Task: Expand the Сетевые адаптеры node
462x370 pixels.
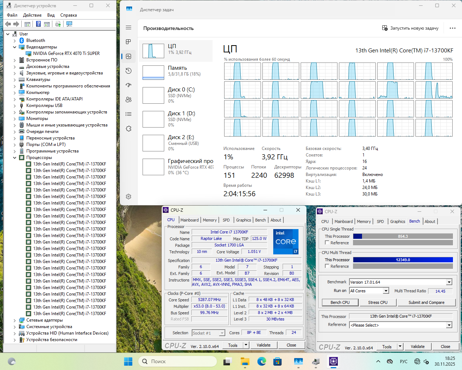Action: tap(14, 320)
